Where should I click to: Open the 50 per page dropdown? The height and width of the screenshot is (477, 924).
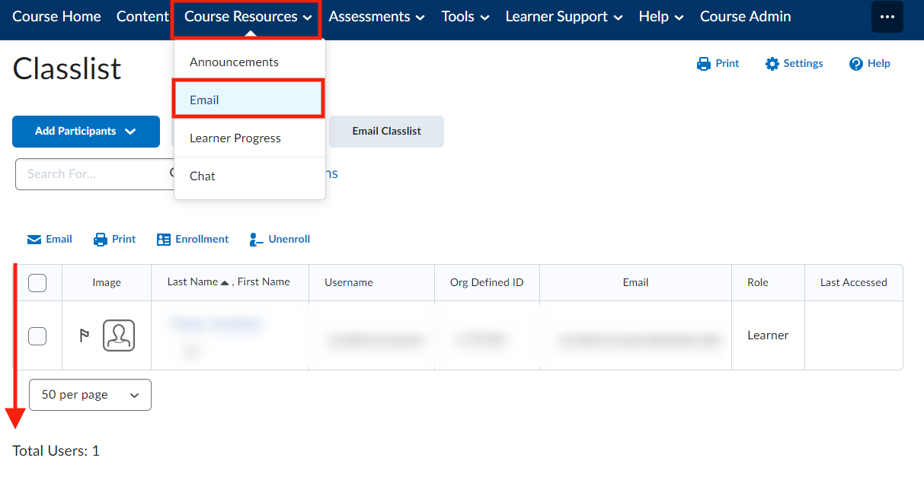tap(90, 395)
